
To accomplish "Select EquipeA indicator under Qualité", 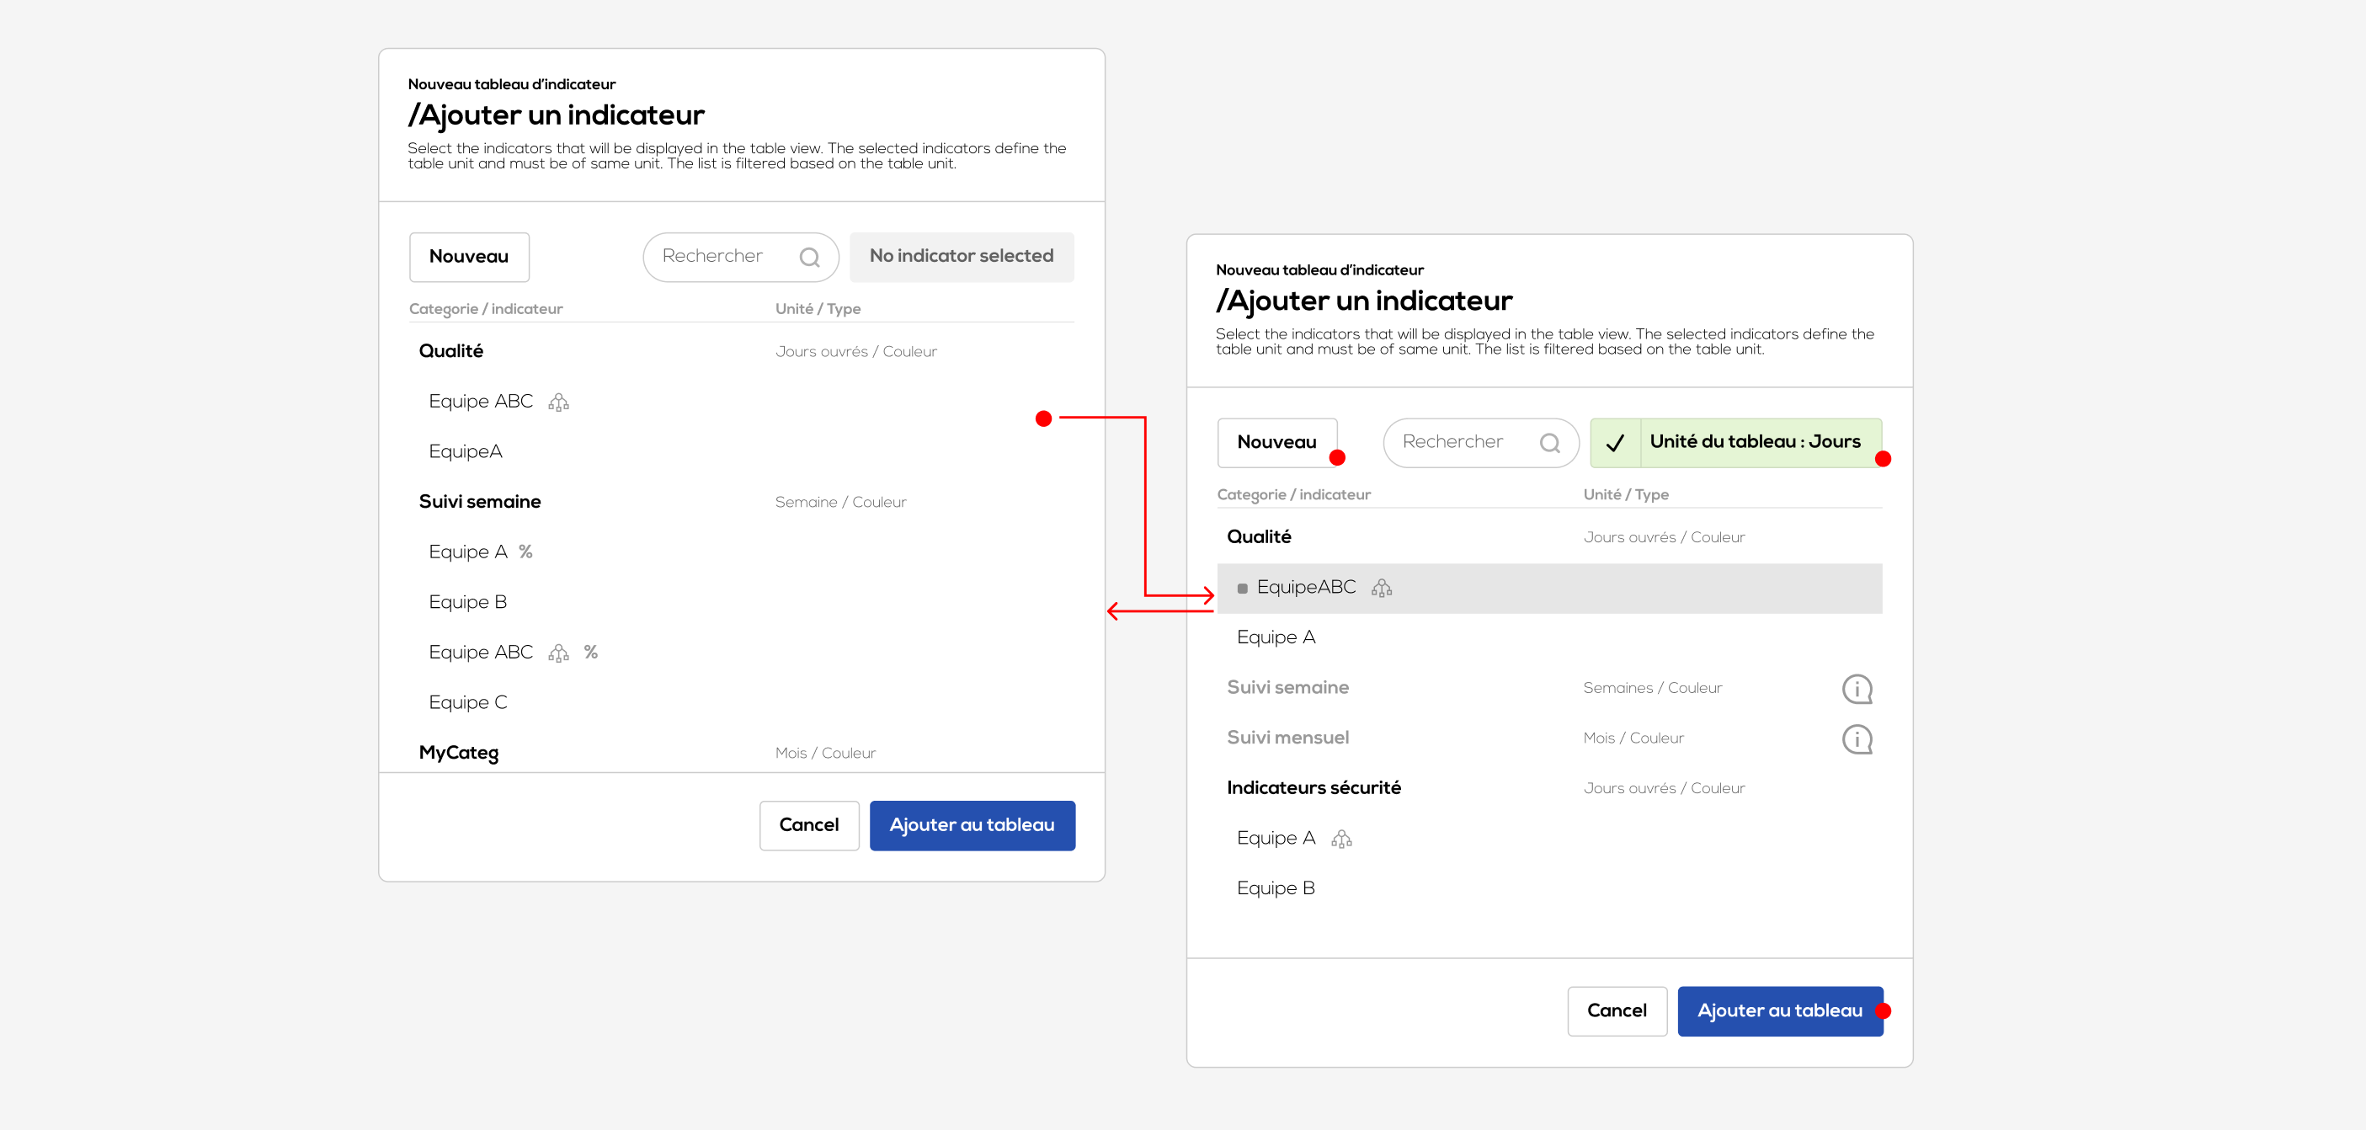I will [x=465, y=452].
